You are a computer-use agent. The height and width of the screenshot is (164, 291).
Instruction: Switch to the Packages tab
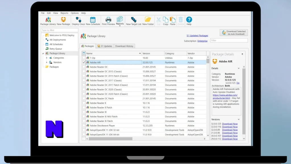(x=88, y=46)
